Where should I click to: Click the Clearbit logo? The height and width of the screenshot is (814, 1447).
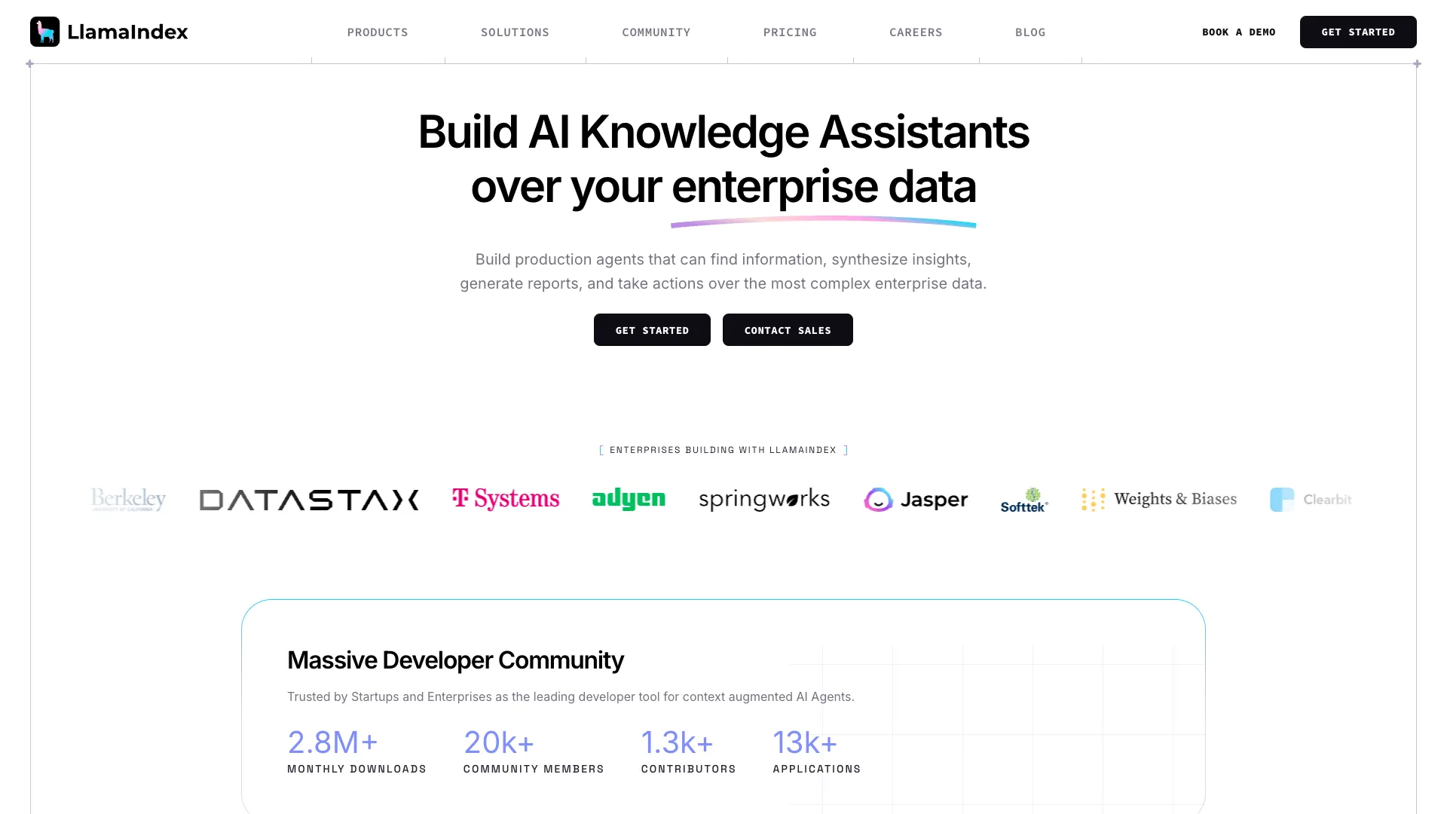1311,500
